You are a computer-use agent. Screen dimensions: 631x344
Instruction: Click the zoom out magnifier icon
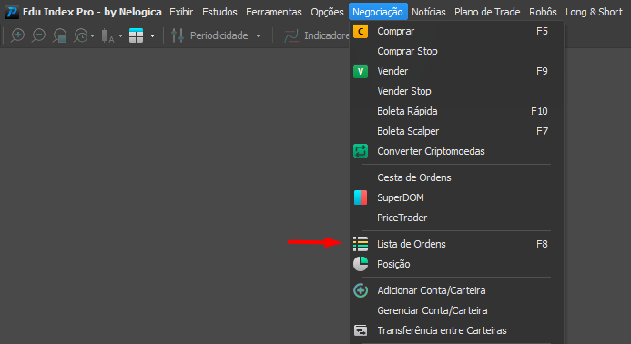tap(38, 35)
